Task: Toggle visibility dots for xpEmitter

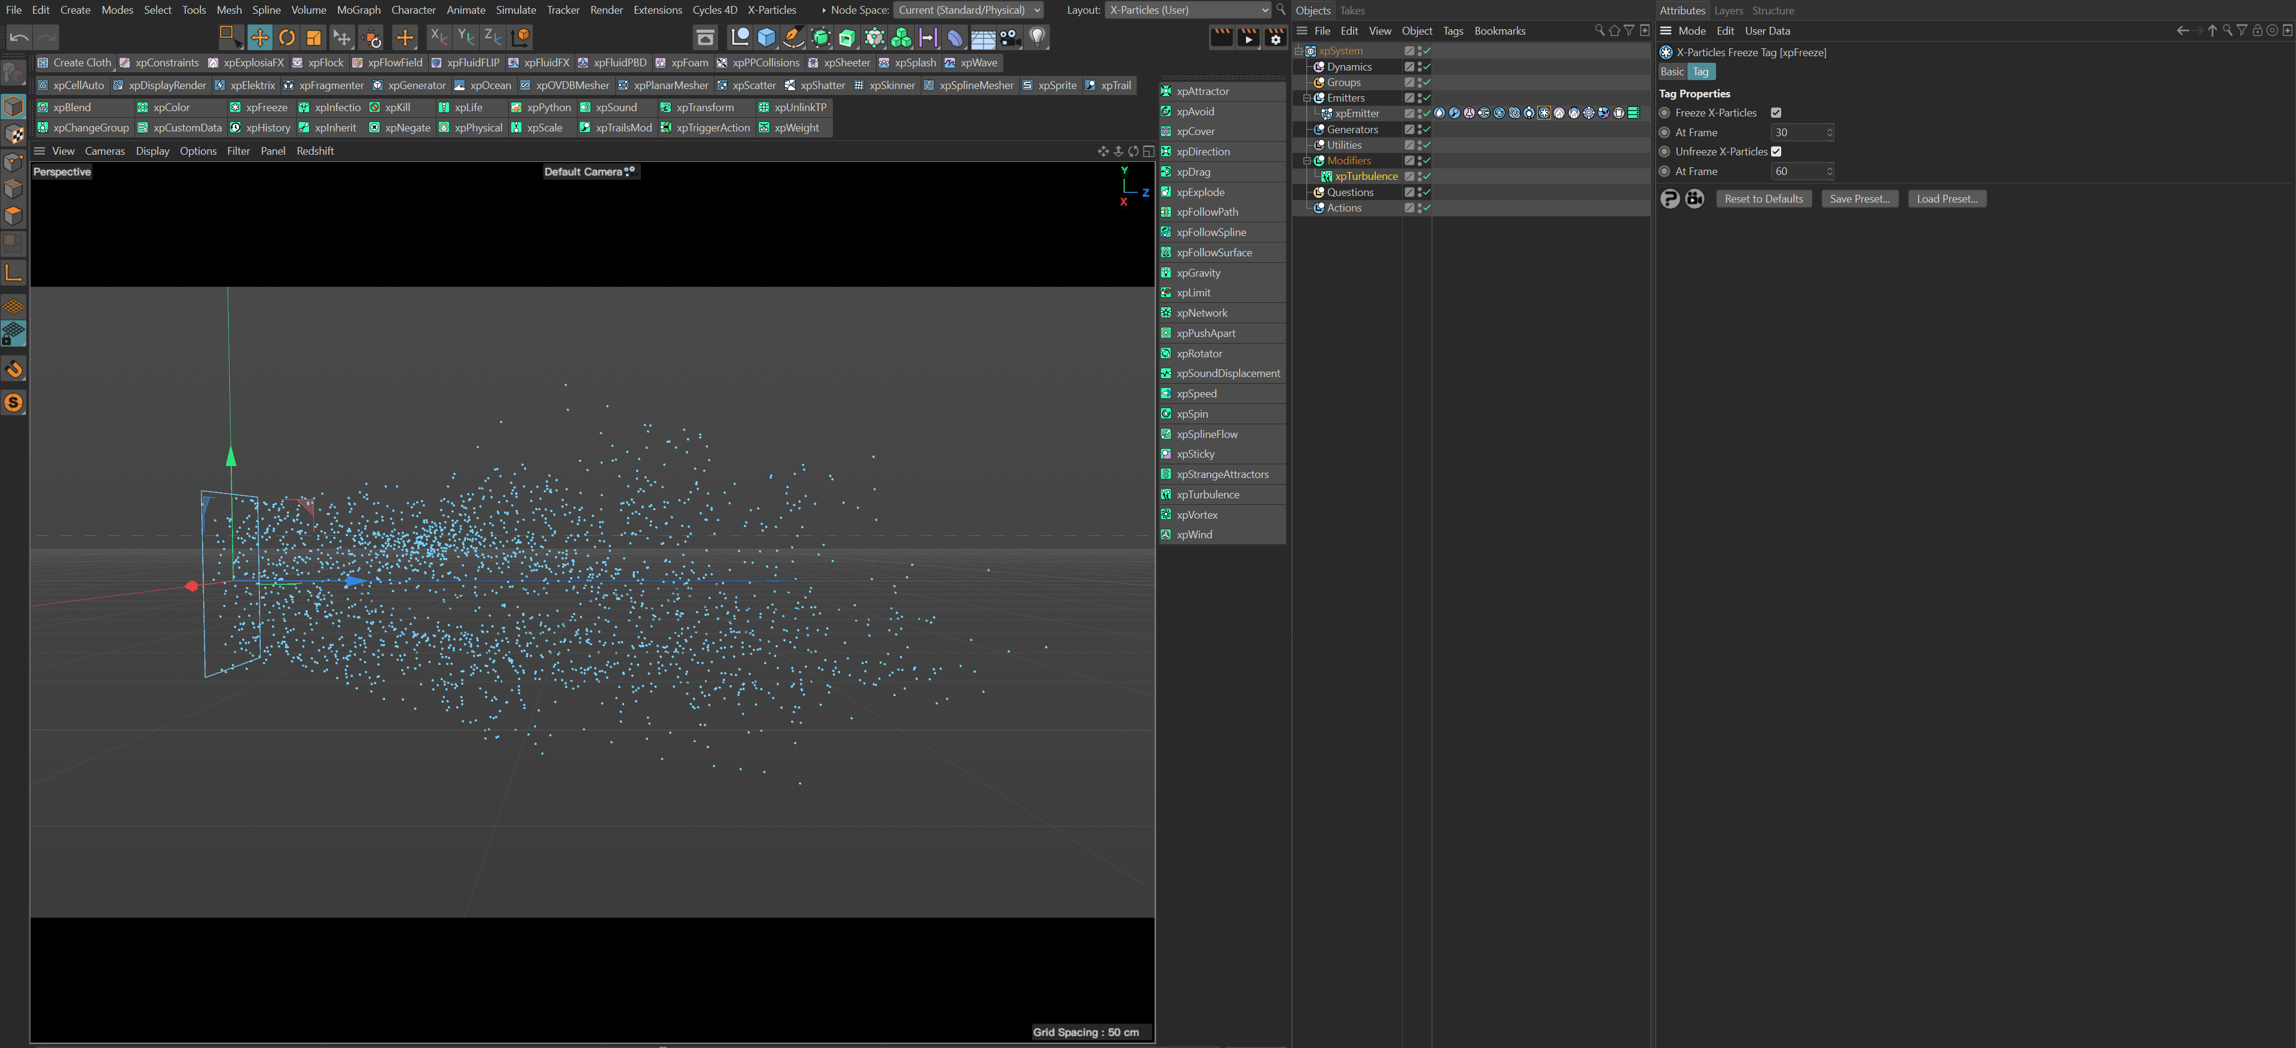Action: click(1419, 114)
